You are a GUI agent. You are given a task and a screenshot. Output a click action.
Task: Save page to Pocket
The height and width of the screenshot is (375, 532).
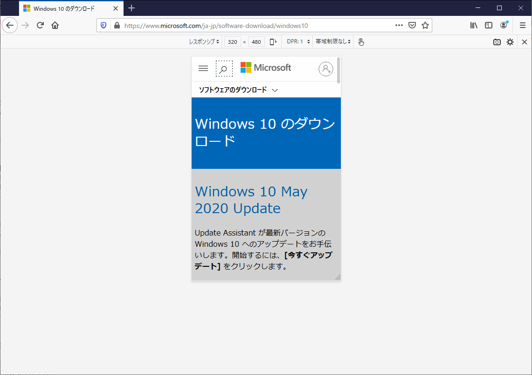click(412, 26)
